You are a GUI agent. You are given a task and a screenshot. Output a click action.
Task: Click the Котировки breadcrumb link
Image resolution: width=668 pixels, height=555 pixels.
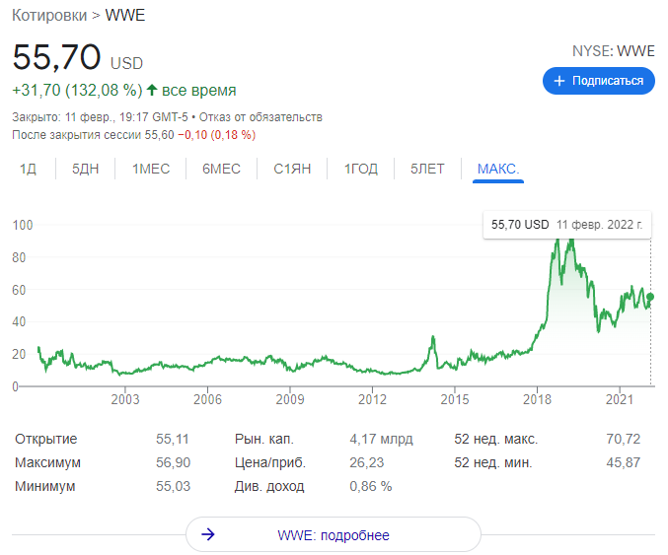pos(49,16)
